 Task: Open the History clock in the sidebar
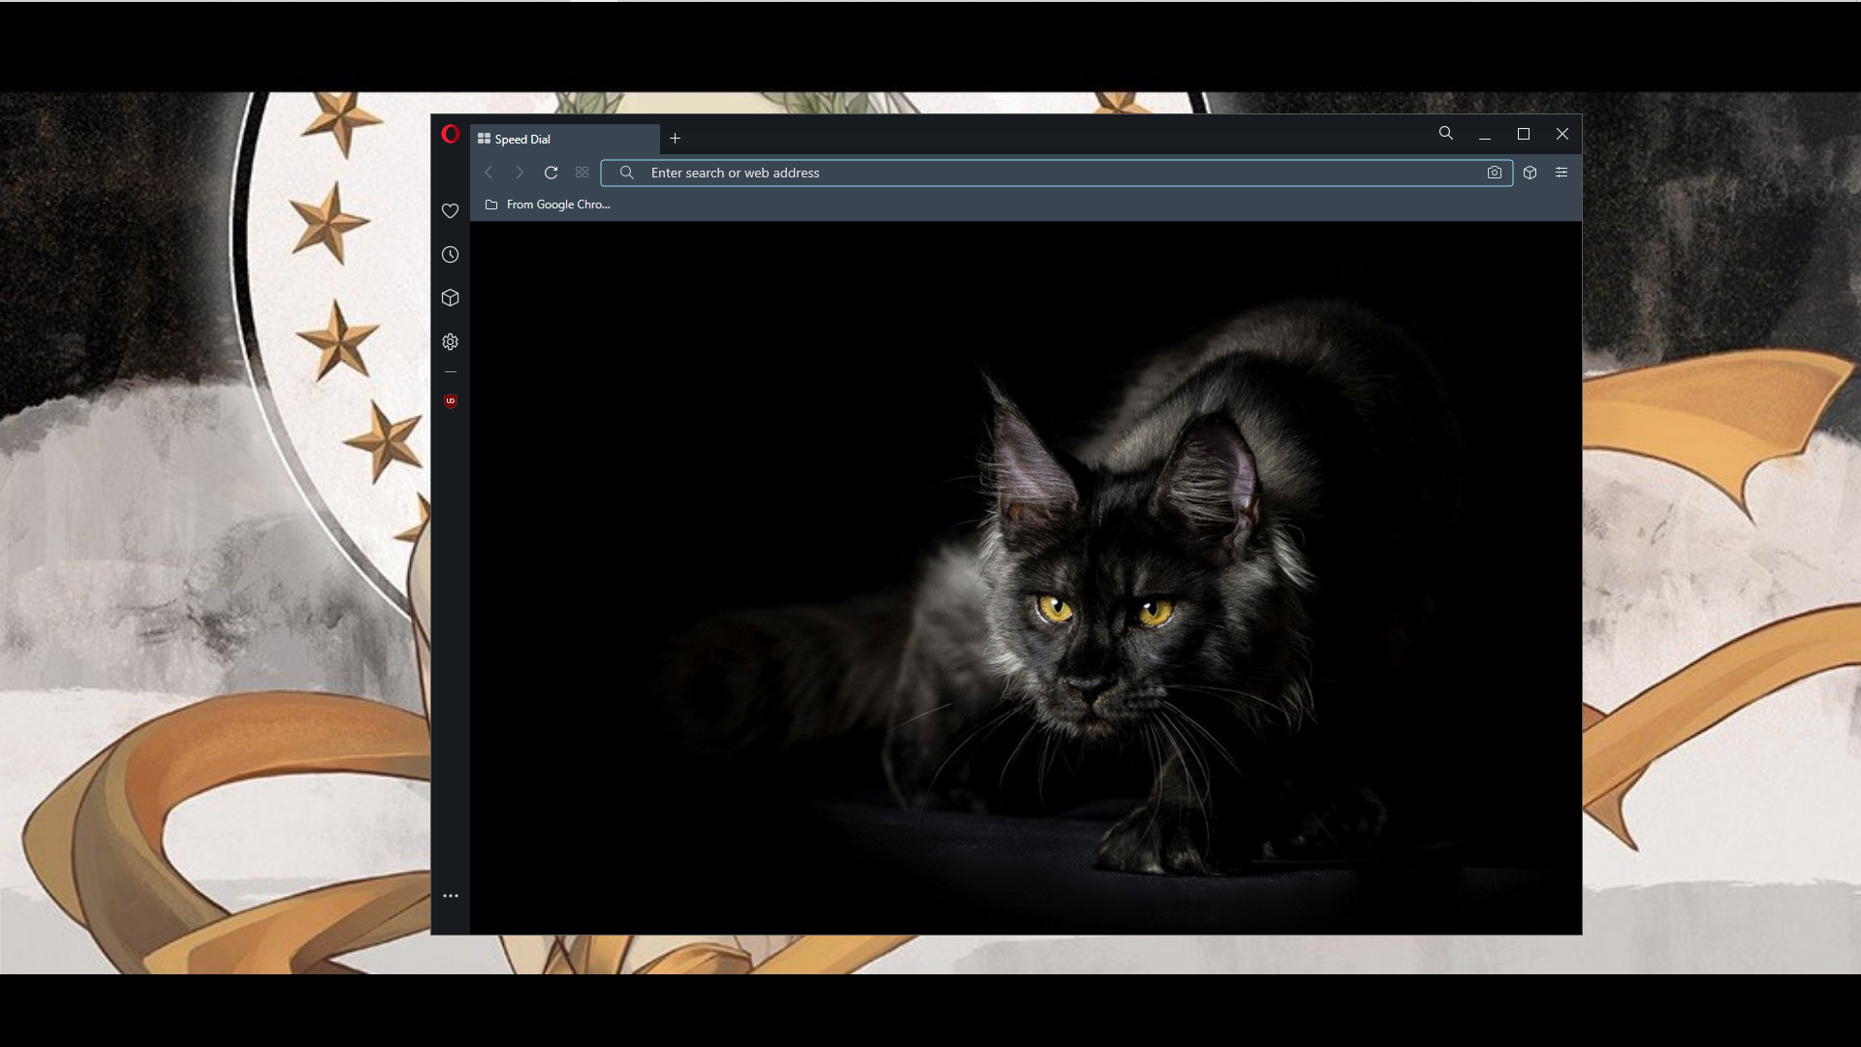(x=450, y=255)
